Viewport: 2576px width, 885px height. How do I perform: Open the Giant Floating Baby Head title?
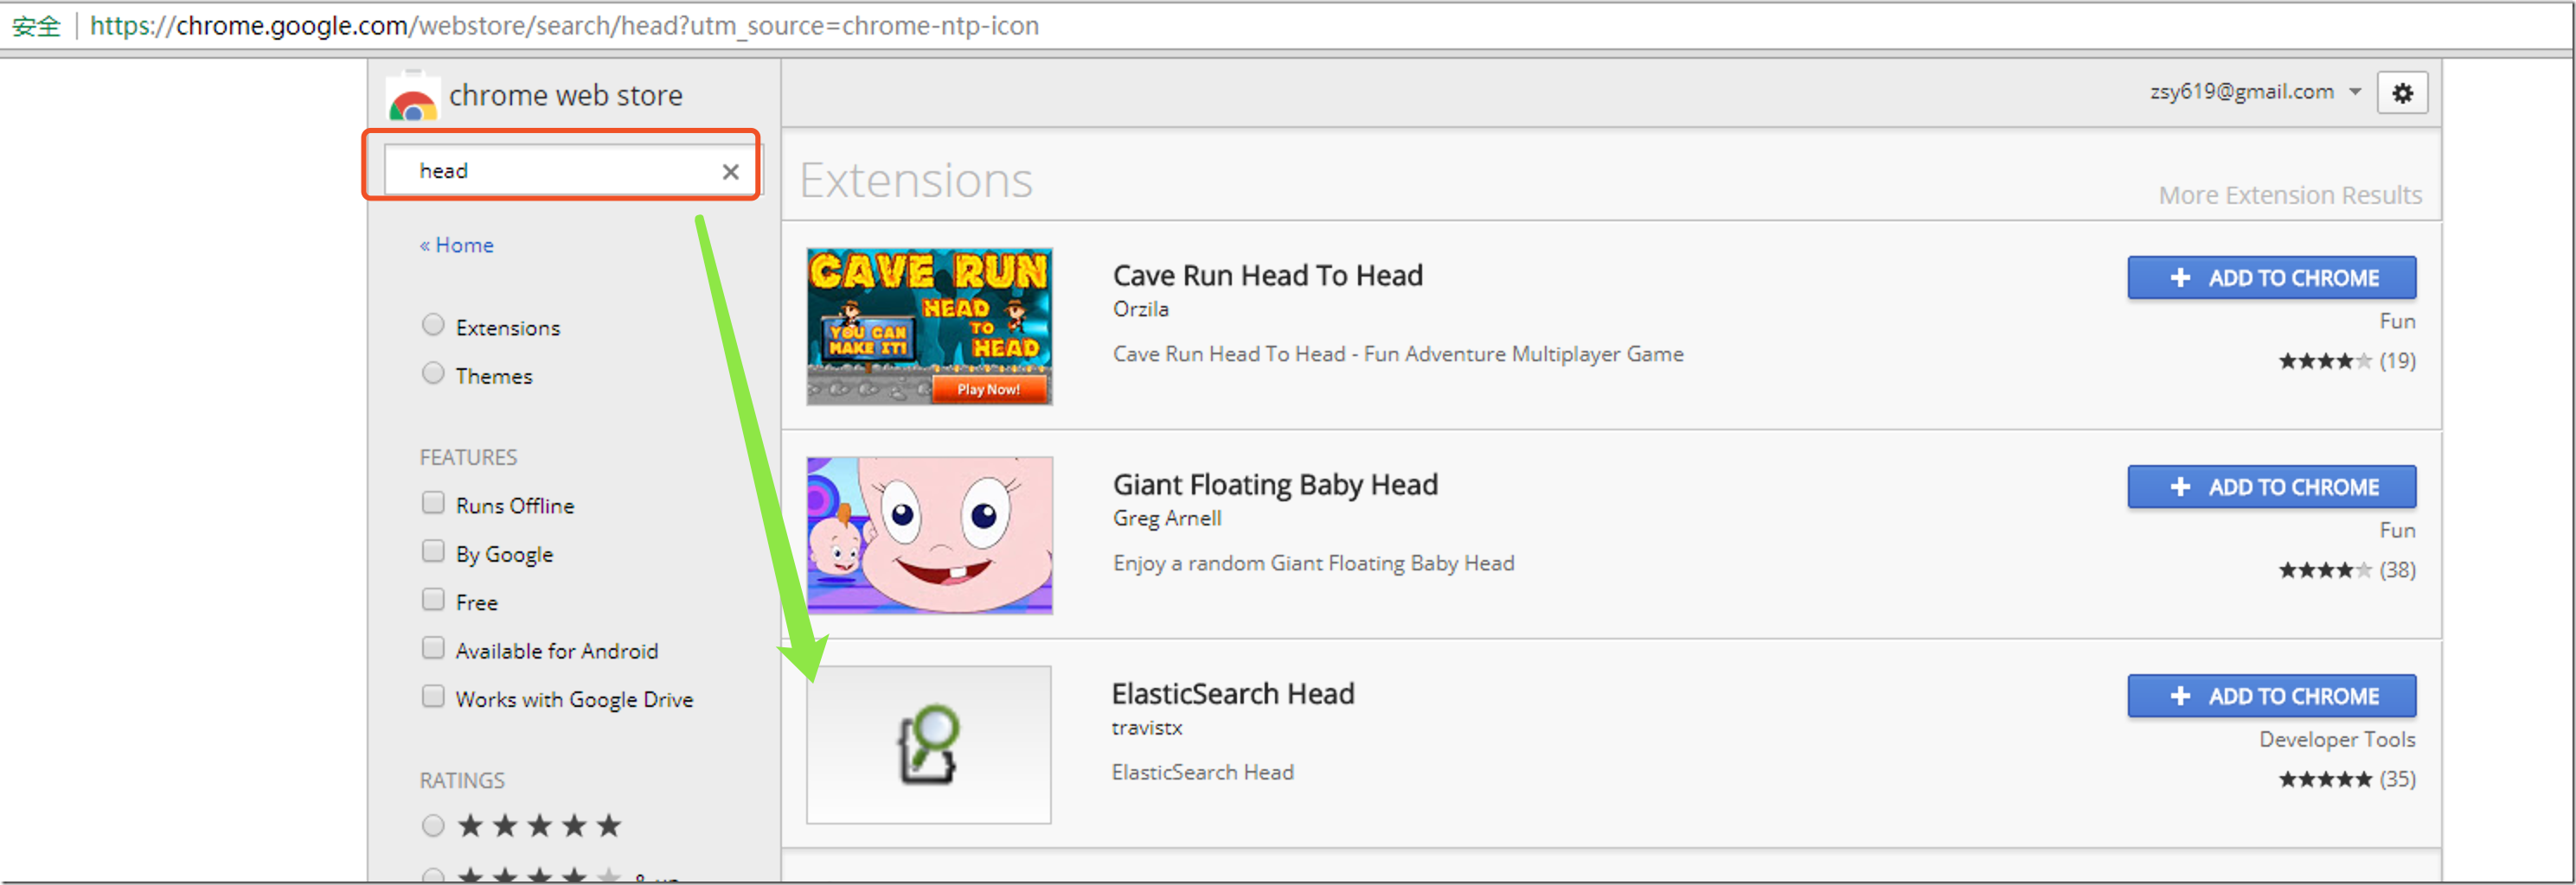1275,486
